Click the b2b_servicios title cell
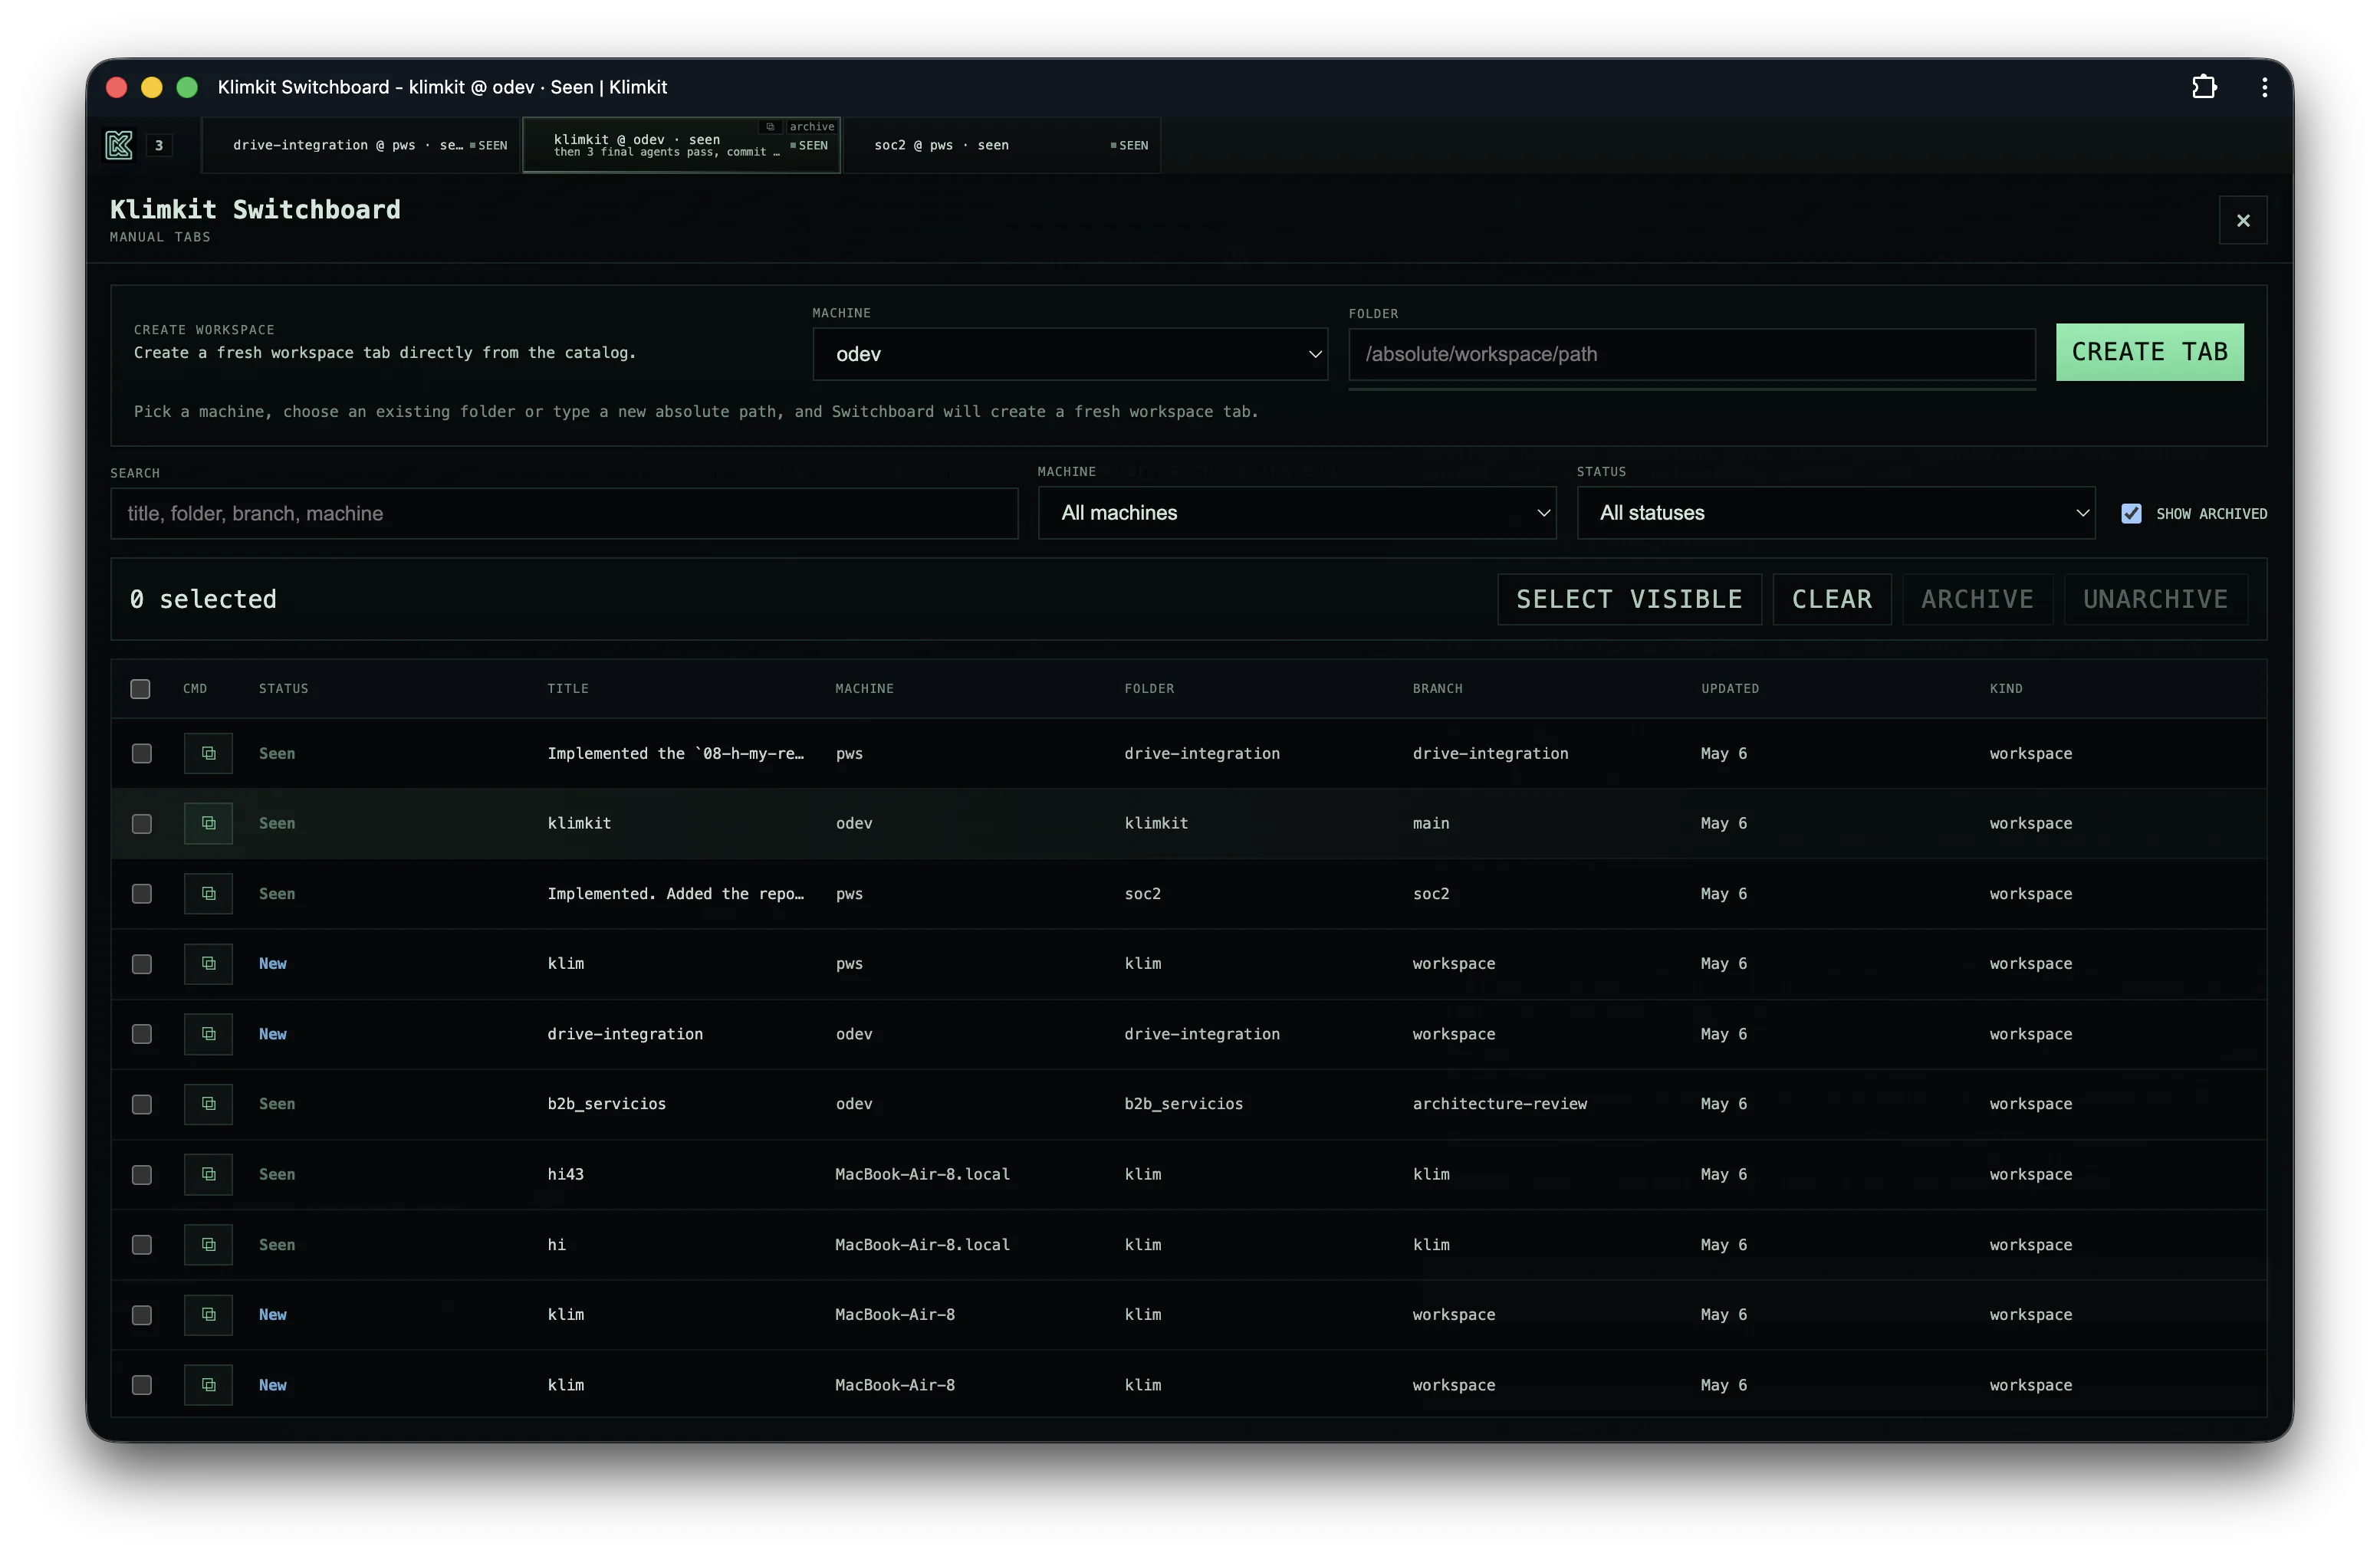The width and height of the screenshot is (2380, 1556). [606, 1105]
